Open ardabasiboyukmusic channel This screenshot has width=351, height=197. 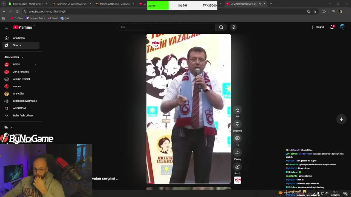pyautogui.click(x=21, y=101)
